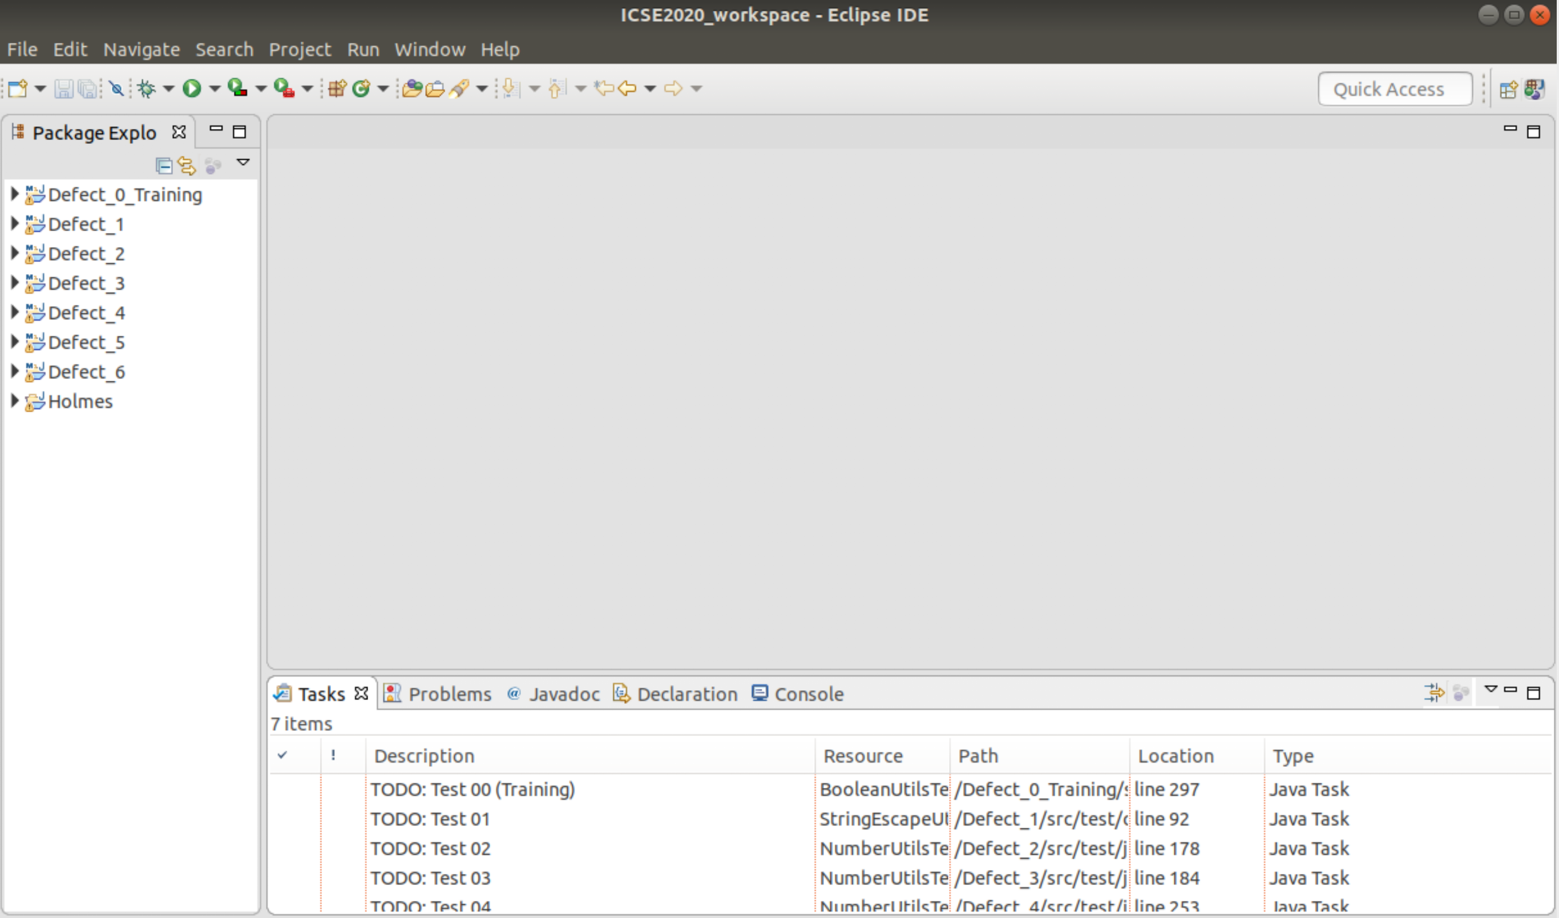
Task: Click the New Java Class icon
Action: pyautogui.click(x=361, y=88)
